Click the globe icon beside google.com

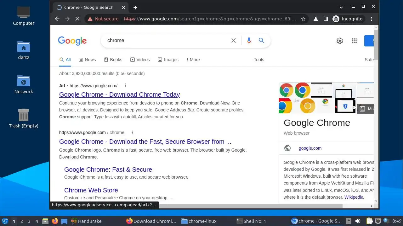(287, 148)
